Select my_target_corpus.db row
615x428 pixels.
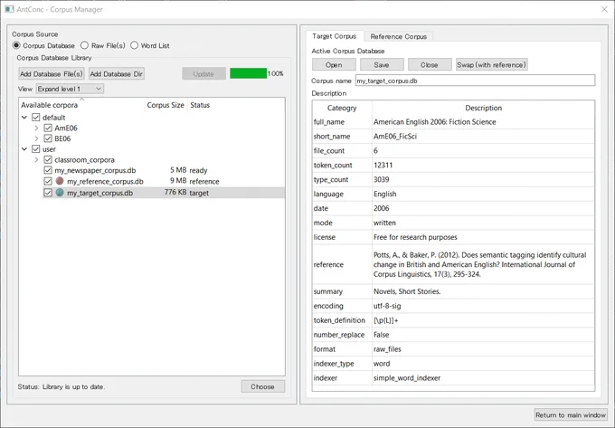pyautogui.click(x=164, y=193)
